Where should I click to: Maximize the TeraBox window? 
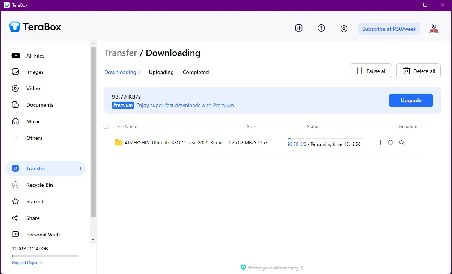425,5
